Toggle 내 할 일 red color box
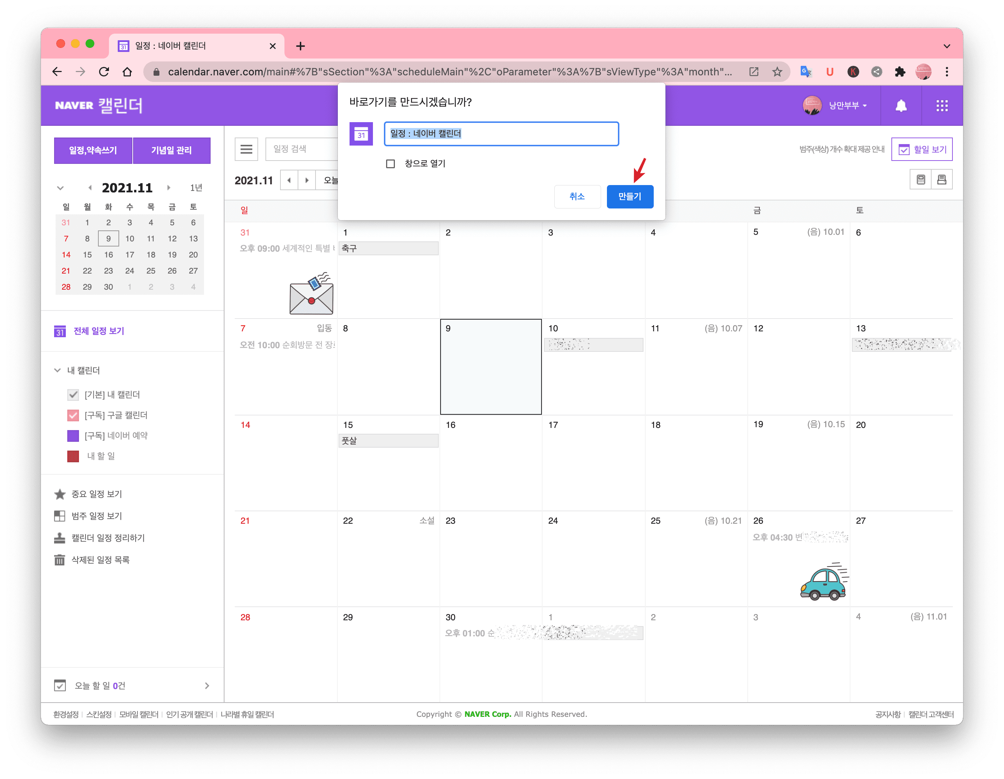 click(73, 456)
